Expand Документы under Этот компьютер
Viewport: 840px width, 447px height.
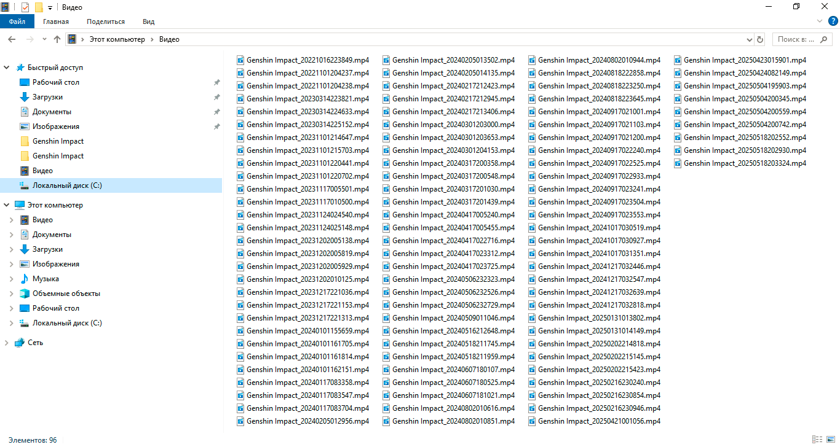pos(12,235)
